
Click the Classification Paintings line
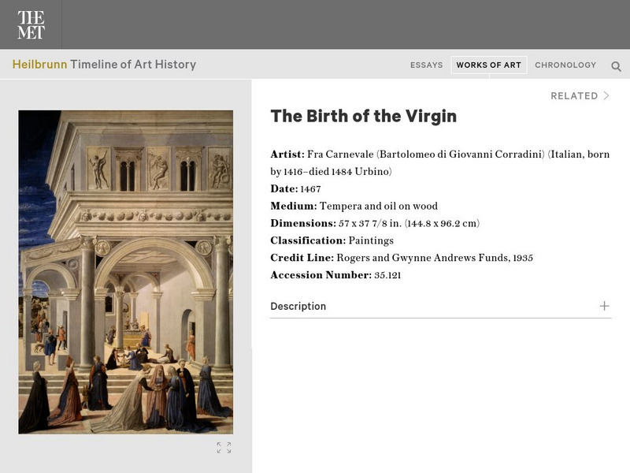tap(332, 240)
